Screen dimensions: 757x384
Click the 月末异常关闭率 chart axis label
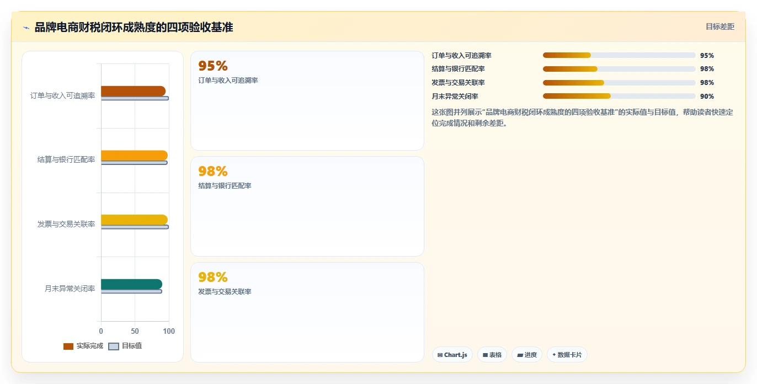pyautogui.click(x=70, y=289)
